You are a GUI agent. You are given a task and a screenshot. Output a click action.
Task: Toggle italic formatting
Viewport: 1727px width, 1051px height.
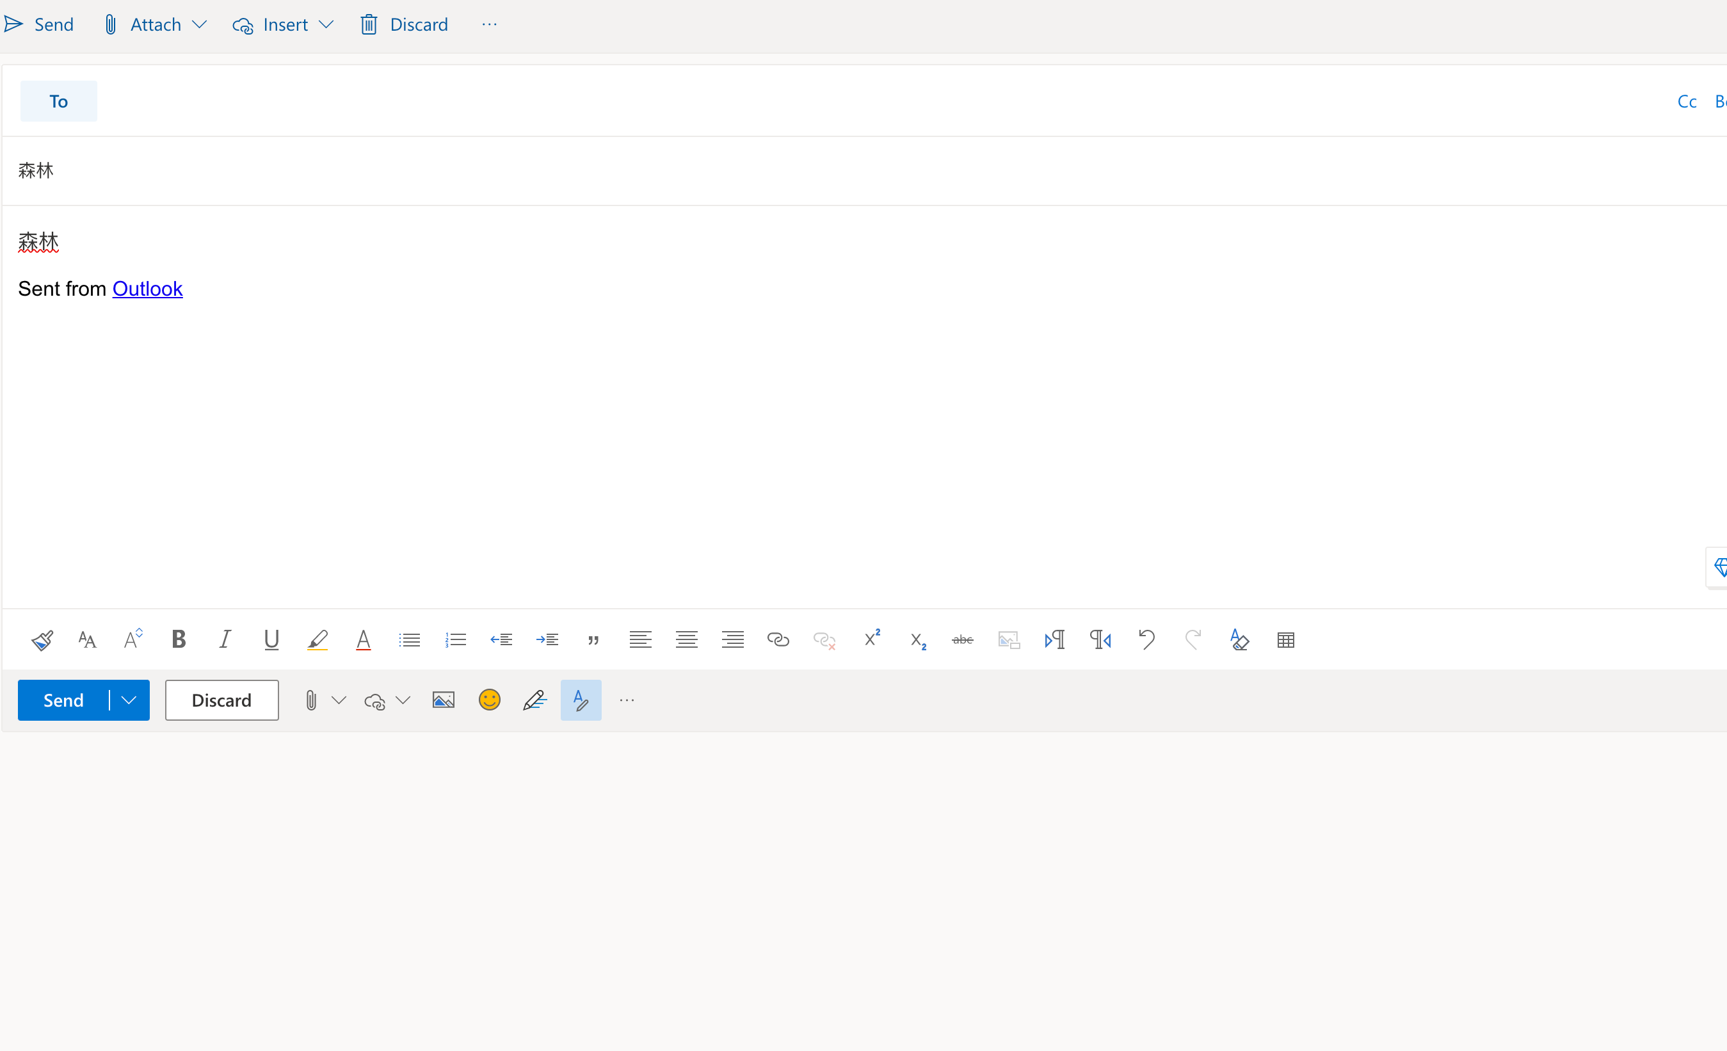pos(224,639)
